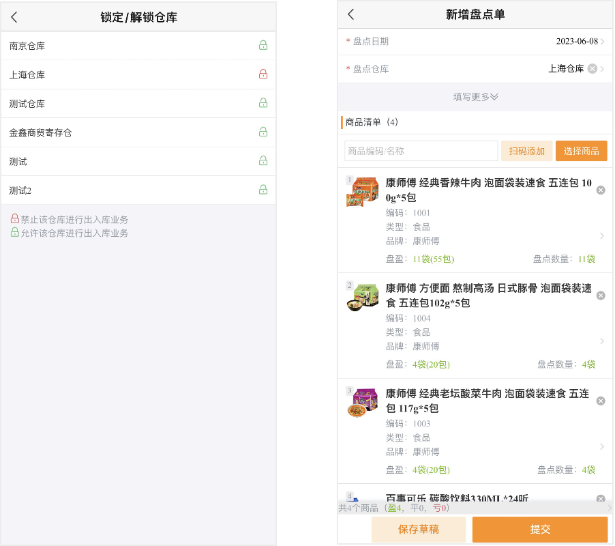Expand summary bar 共4个商品
Screen dimensions: 615x546
[475, 508]
